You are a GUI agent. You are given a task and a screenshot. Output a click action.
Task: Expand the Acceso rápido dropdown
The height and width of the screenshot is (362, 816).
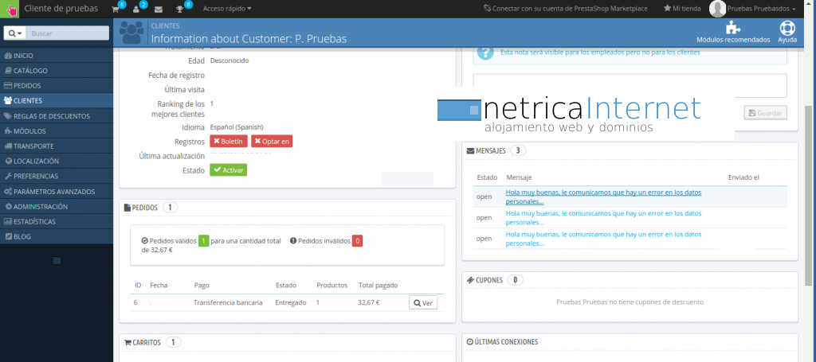(x=227, y=9)
